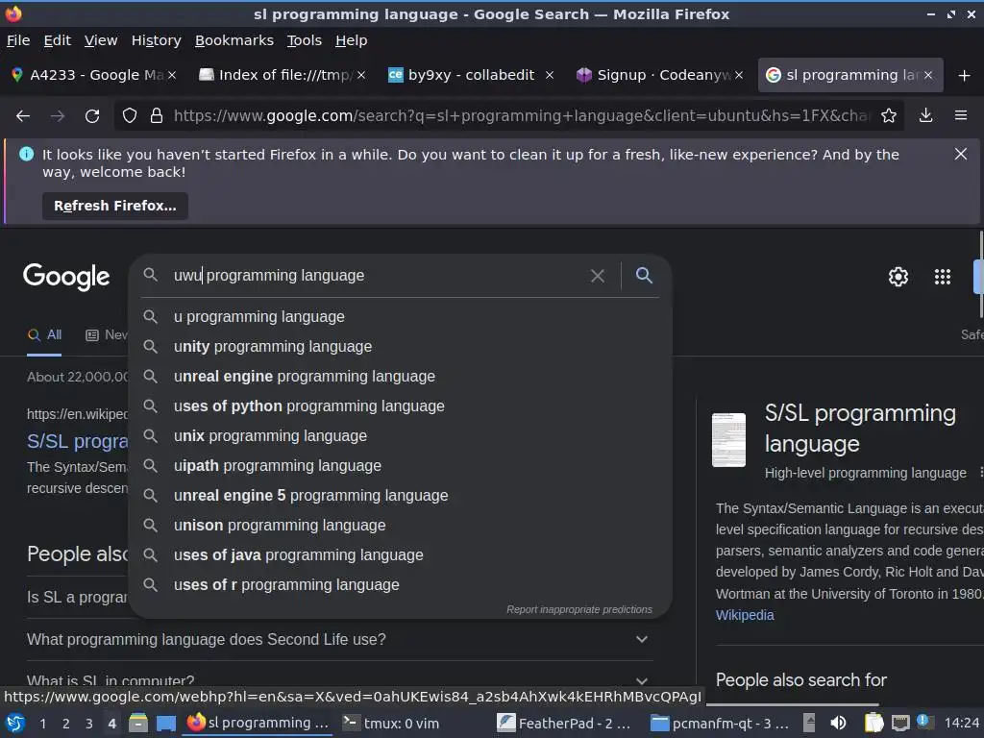This screenshot has height=738, width=984.
Task: Show site security padlock info
Action: [157, 115]
